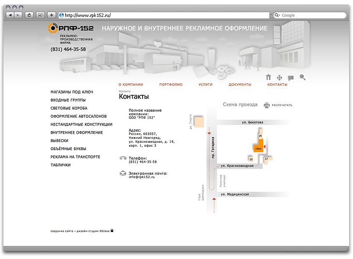This screenshot has height=259, width=353.
Task: Add bookmark with the plus button
Action: (x=52, y=15)
